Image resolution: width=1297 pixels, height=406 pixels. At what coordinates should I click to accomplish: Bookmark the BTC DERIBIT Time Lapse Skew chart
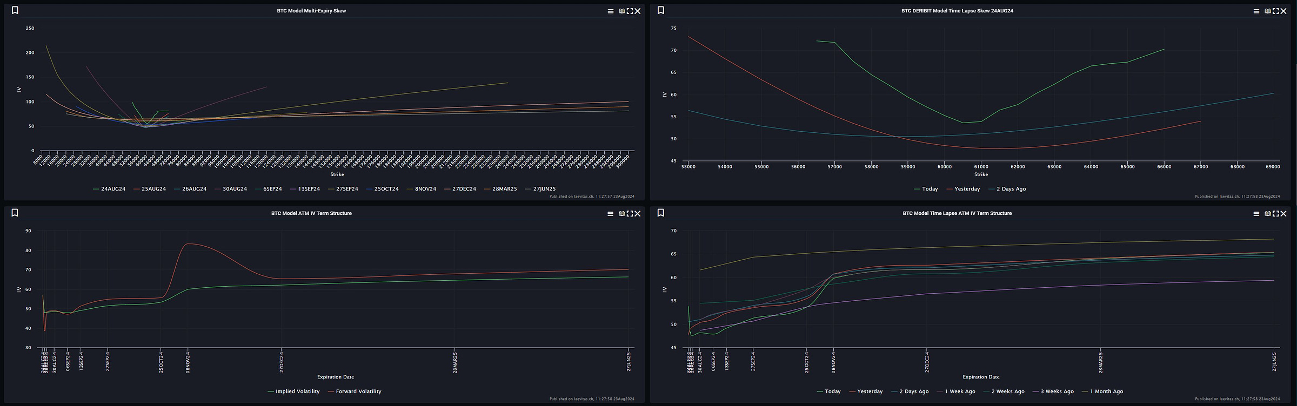(661, 10)
